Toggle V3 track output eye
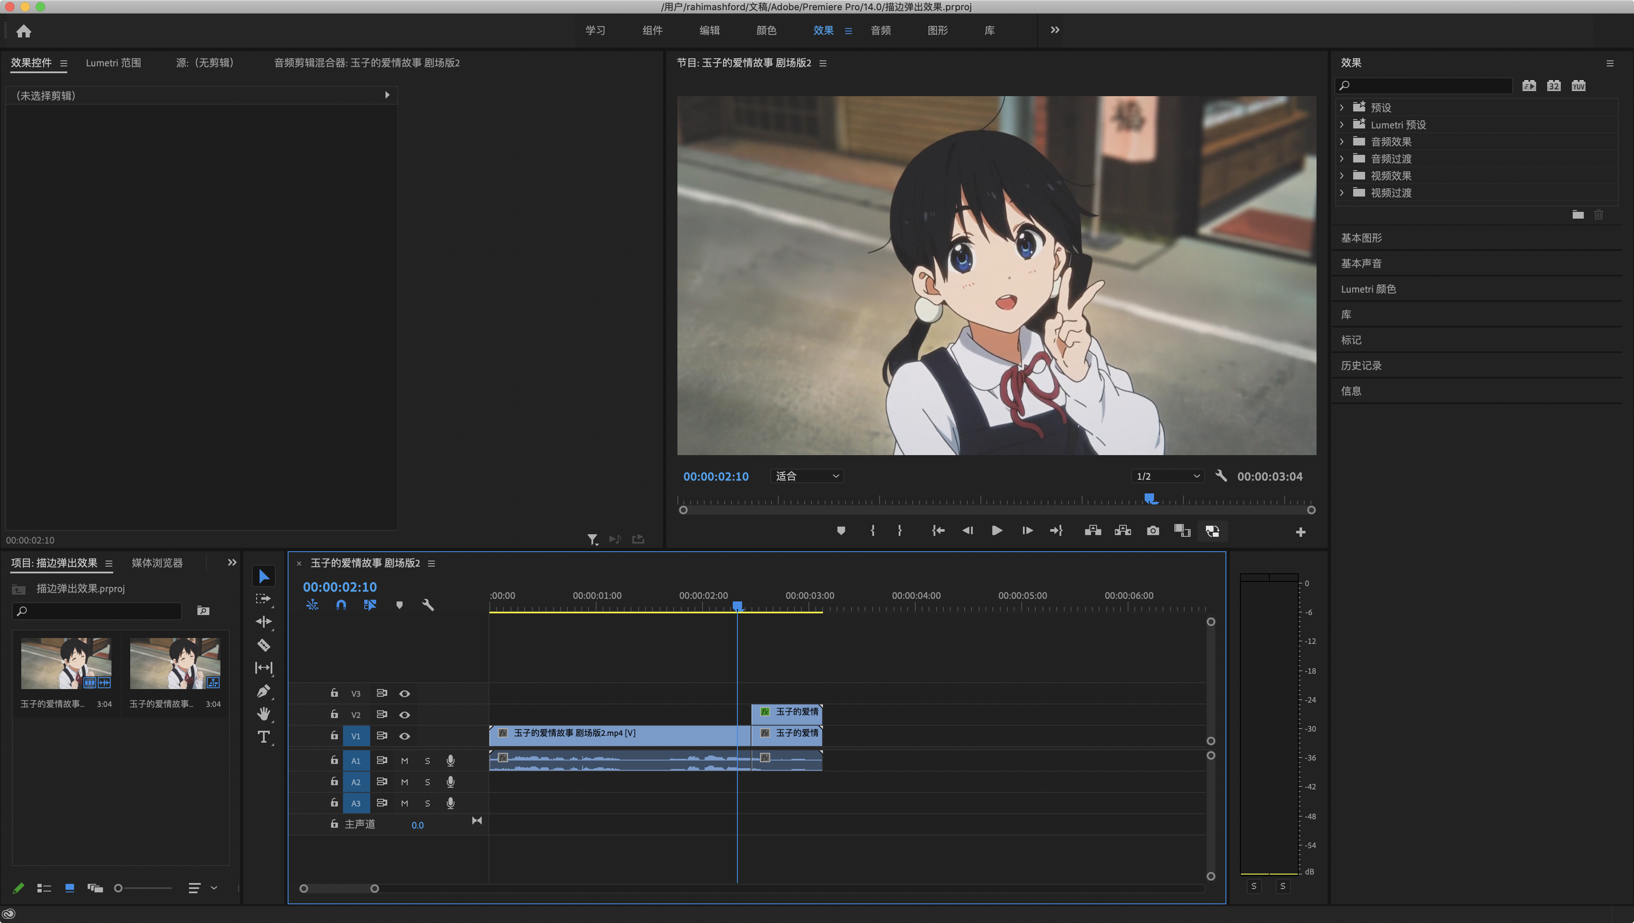The height and width of the screenshot is (923, 1634). pos(404,693)
